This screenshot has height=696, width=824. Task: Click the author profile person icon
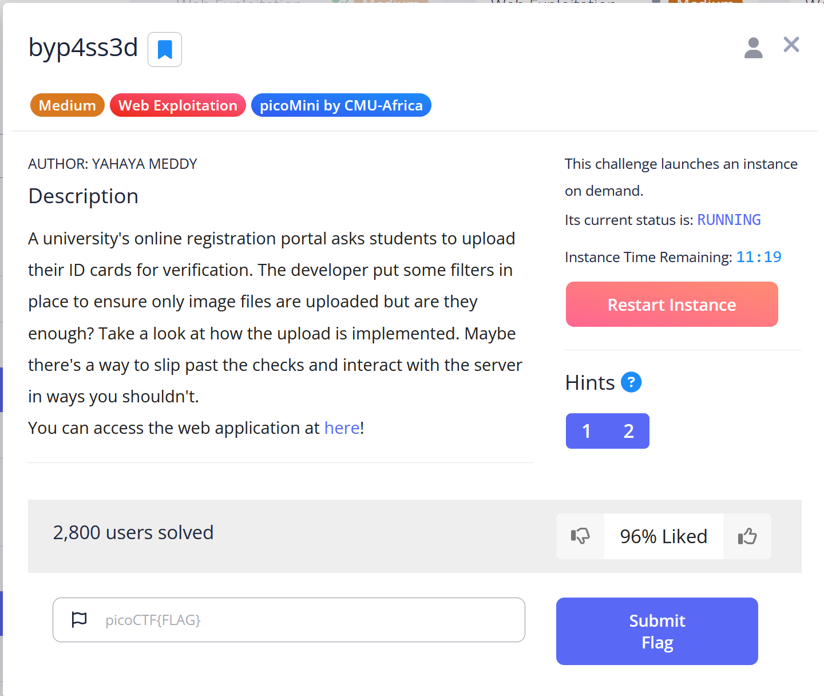753,48
